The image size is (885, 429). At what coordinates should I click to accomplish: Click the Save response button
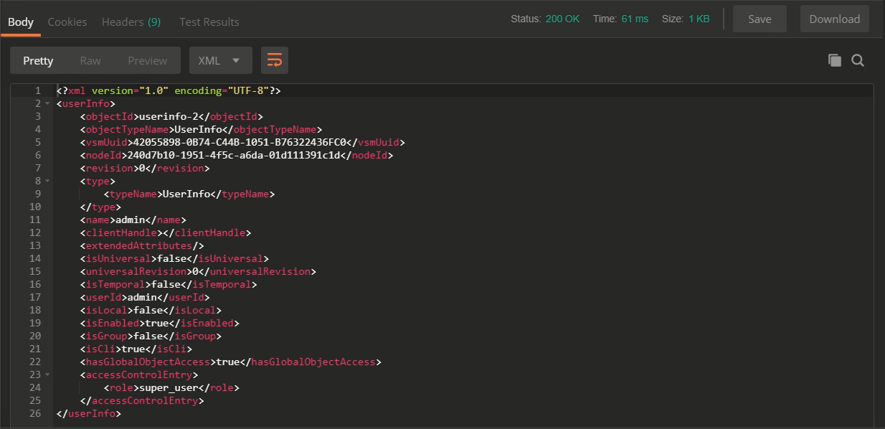pos(759,19)
